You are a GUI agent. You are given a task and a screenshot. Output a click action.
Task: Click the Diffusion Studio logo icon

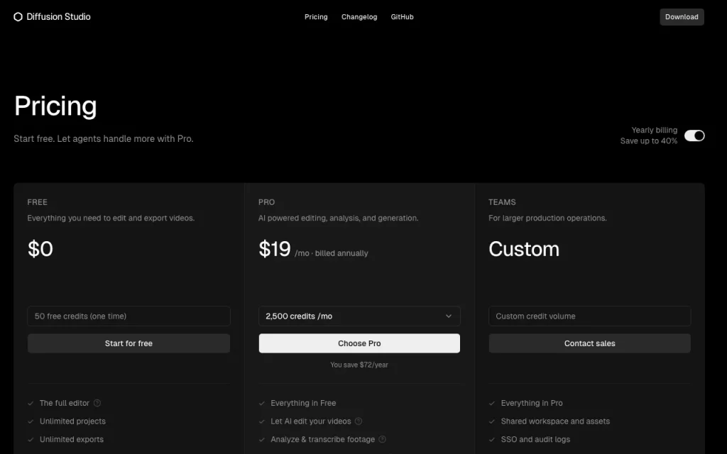18,17
